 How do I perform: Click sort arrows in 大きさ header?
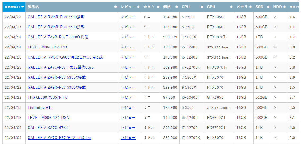click(x=158, y=7)
